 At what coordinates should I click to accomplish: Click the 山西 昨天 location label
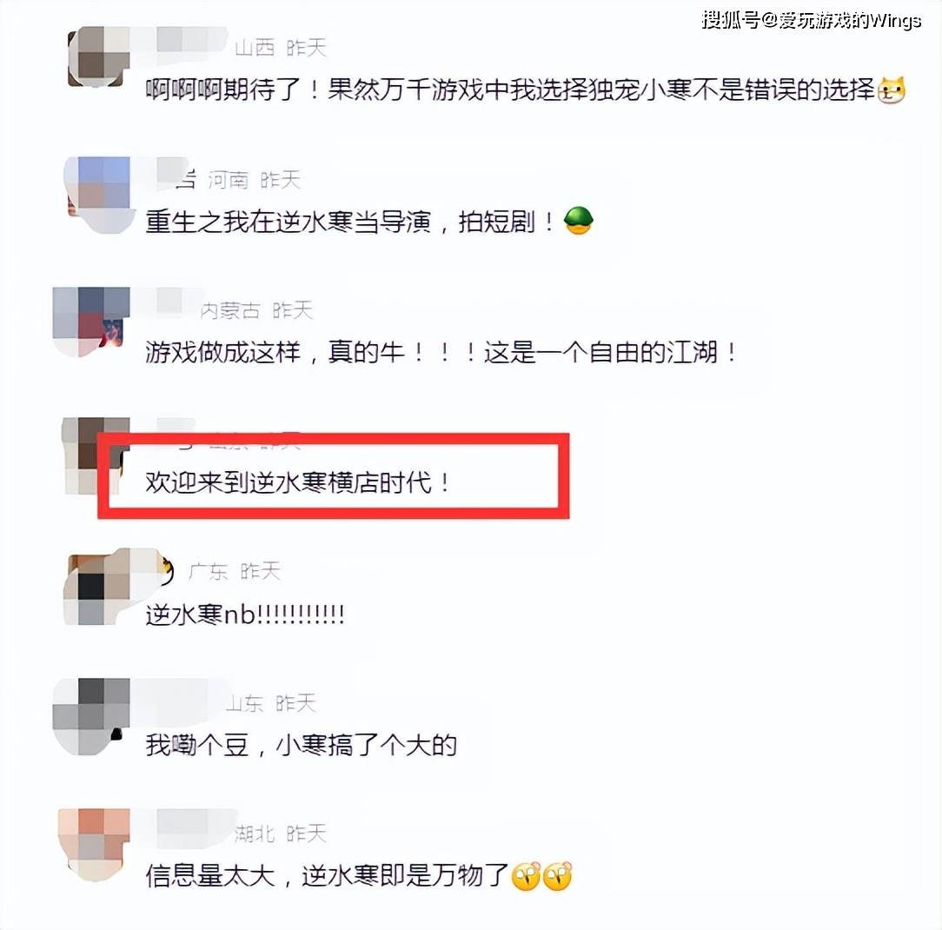(281, 48)
